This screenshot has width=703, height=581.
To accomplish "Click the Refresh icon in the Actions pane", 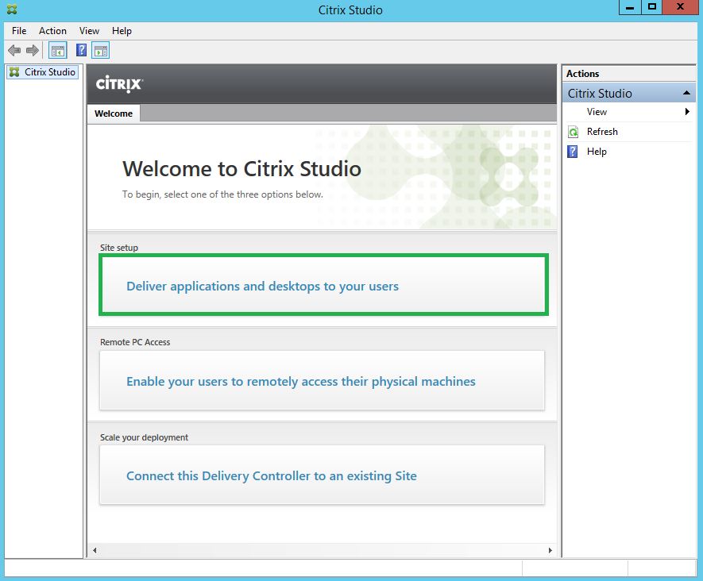I will pos(574,132).
